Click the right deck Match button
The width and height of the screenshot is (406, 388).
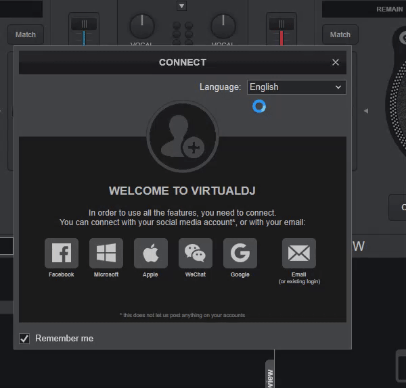pos(340,34)
